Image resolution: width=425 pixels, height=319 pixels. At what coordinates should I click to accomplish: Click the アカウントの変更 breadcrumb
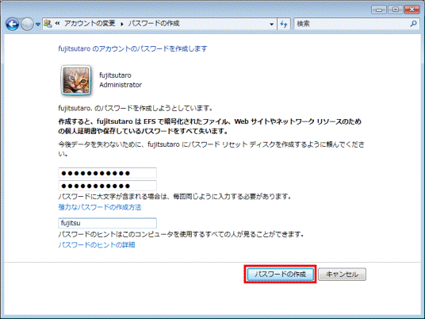tap(90, 24)
